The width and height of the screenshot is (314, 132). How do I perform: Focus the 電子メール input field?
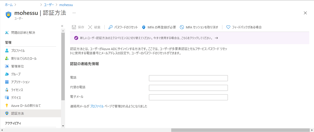click(x=188, y=97)
